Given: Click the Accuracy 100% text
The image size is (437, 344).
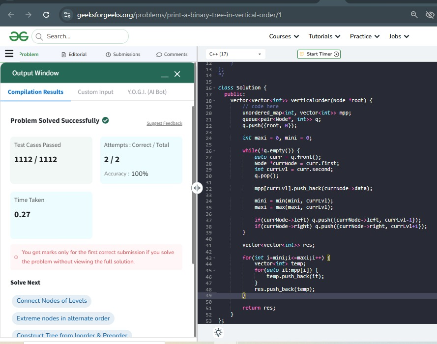Looking at the screenshot, I should [x=126, y=174].
